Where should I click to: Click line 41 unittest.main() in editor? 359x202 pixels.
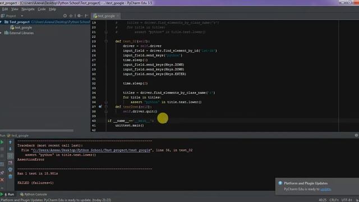coord(130,126)
